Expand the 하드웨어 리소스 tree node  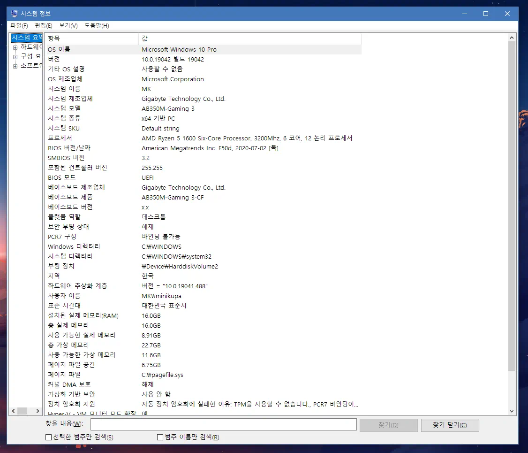pyautogui.click(x=15, y=47)
